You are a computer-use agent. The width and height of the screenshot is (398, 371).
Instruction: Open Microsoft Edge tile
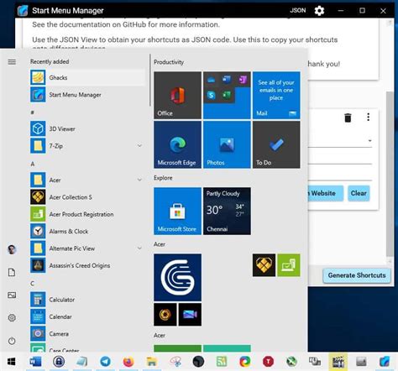coord(177,144)
